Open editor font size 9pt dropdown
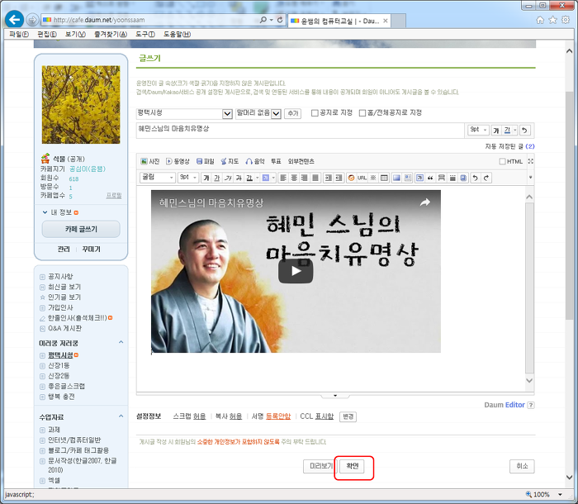Screen dimensions: 578x504 tap(188, 178)
